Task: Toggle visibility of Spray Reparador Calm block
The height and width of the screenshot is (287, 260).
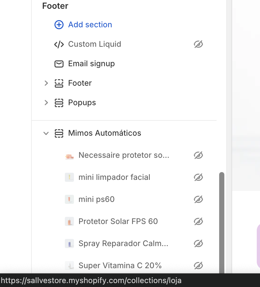Action: pyautogui.click(x=198, y=243)
